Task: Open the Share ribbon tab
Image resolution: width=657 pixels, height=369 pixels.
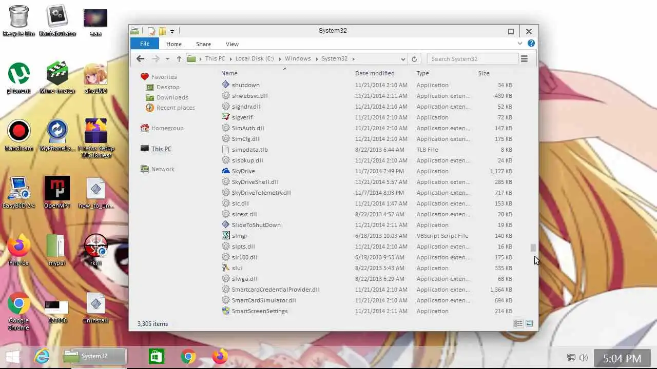Action: (203, 44)
